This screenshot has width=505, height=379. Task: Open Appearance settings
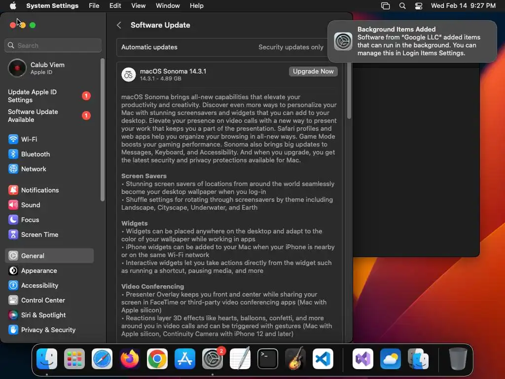click(49, 271)
